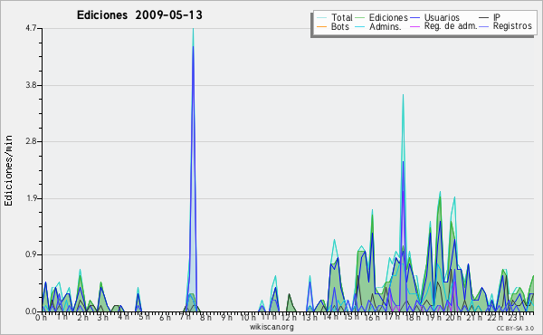This screenshot has width=543, height=335.
Task: Click the y-axis value 4.7
Action: tap(31, 28)
